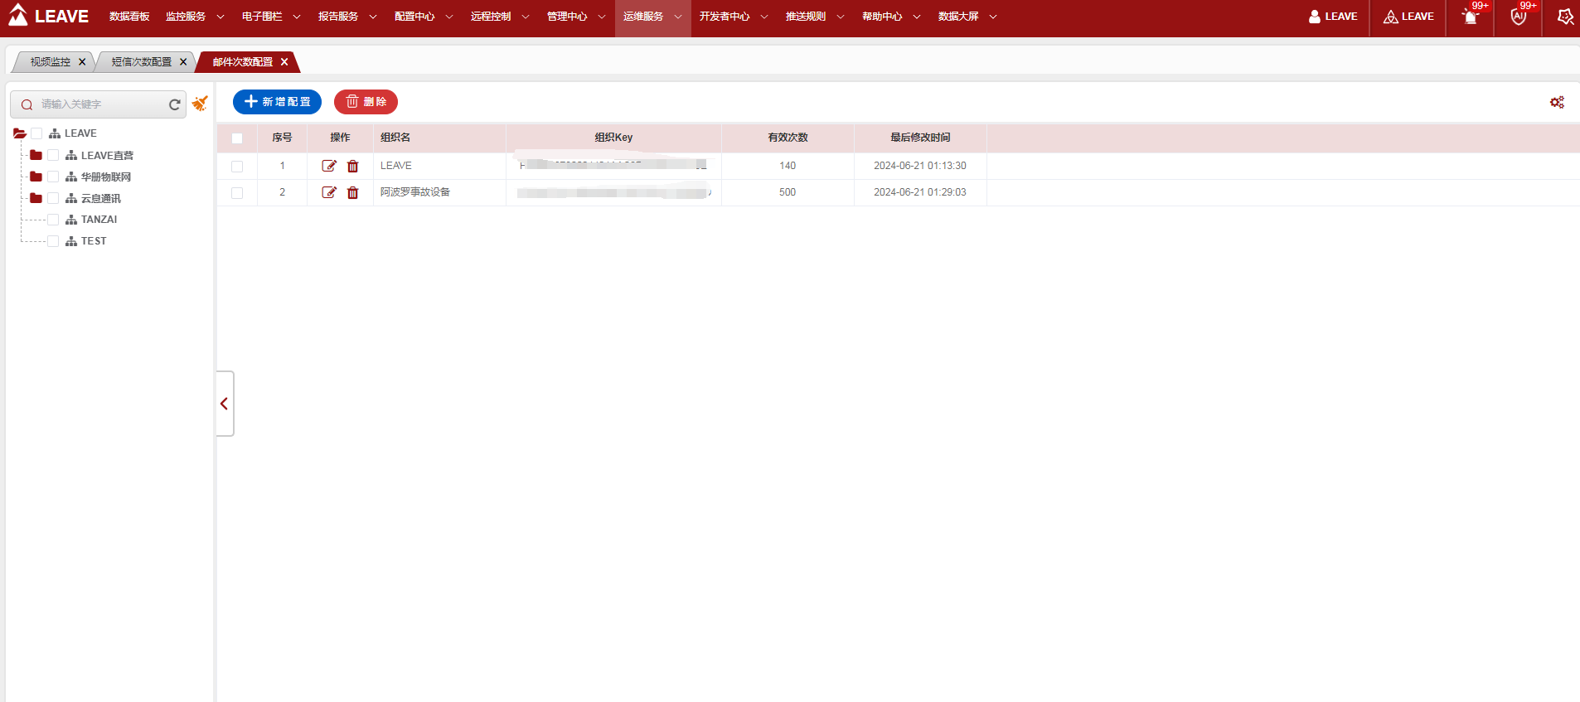Click the edit icon for LEAVE row
Image resolution: width=1580 pixels, height=702 pixels.
(x=329, y=166)
